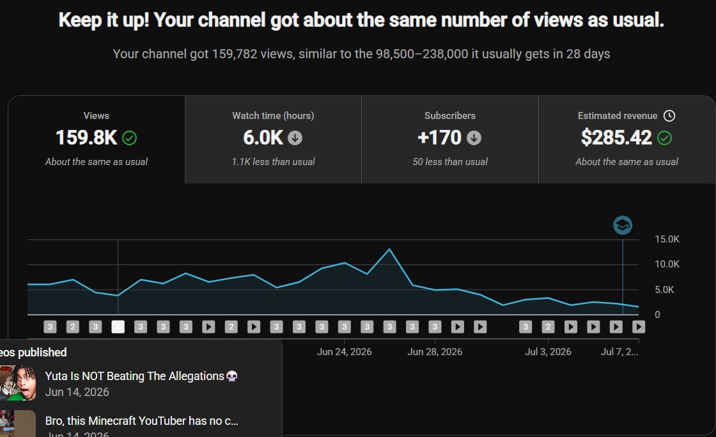
Task: Open the Estimated revenue tab
Action: pyautogui.click(x=627, y=139)
